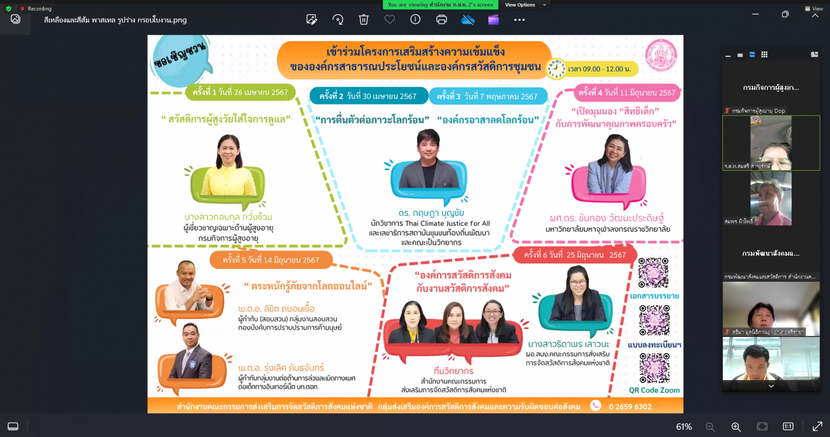The image size is (830, 437).
Task: Minimize the video panel with the dash icon
Action: [728, 55]
